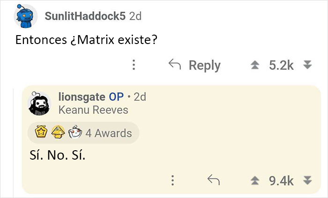This screenshot has width=328, height=198.
Task: Open three-dot options on lionsgate's reply
Action: (x=172, y=180)
